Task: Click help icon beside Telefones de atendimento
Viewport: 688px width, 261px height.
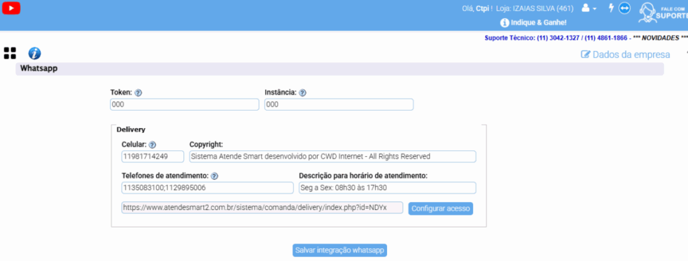Action: [214, 176]
